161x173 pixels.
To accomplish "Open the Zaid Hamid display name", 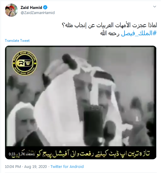I will coord(31,7).
